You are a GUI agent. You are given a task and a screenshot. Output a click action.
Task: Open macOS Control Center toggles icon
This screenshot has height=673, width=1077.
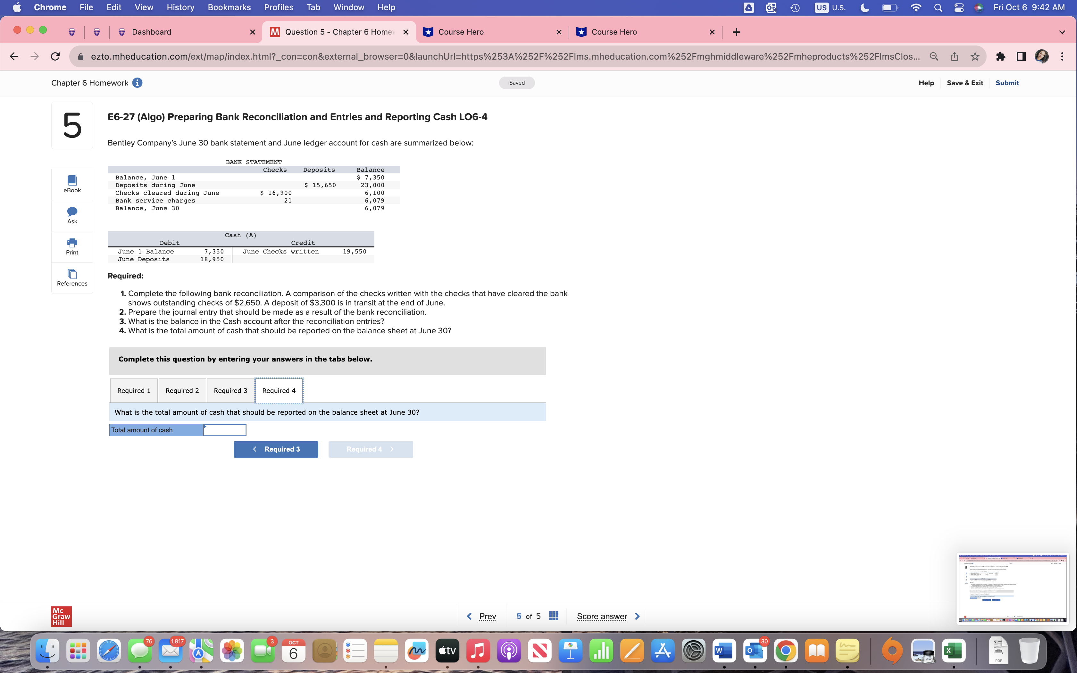[x=959, y=8]
